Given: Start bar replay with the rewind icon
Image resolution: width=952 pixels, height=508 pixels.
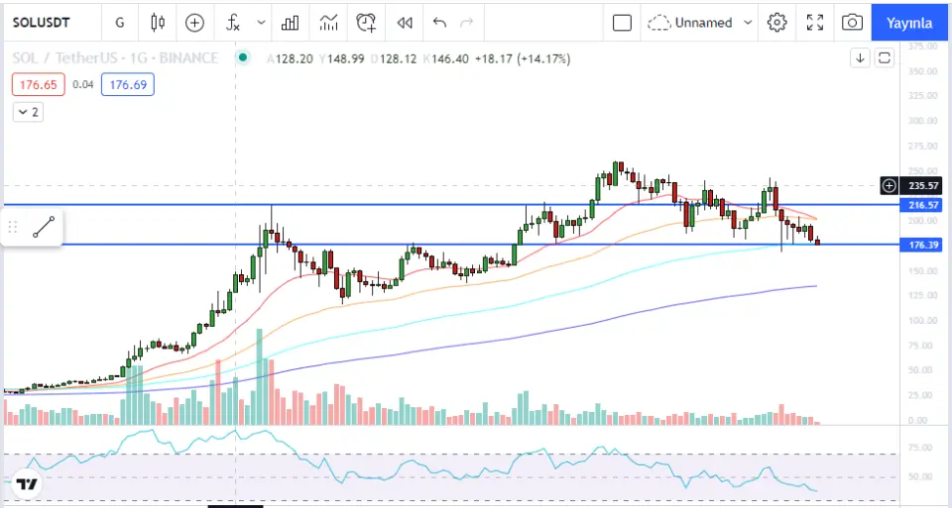Looking at the screenshot, I should 404,22.
